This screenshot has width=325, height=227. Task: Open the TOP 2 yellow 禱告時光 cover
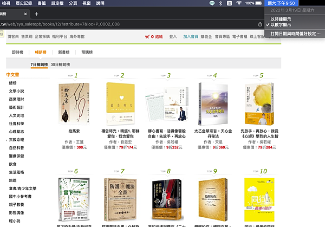pyautogui.click(x=120, y=103)
